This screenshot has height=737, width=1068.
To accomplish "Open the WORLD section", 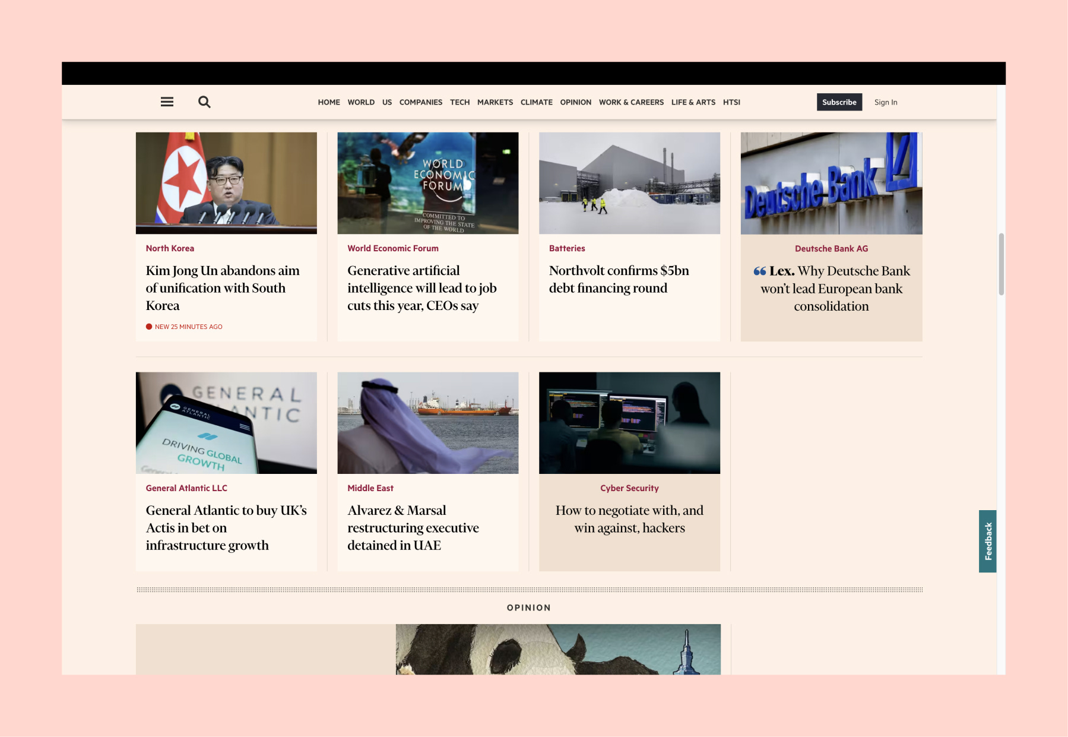I will pos(361,102).
